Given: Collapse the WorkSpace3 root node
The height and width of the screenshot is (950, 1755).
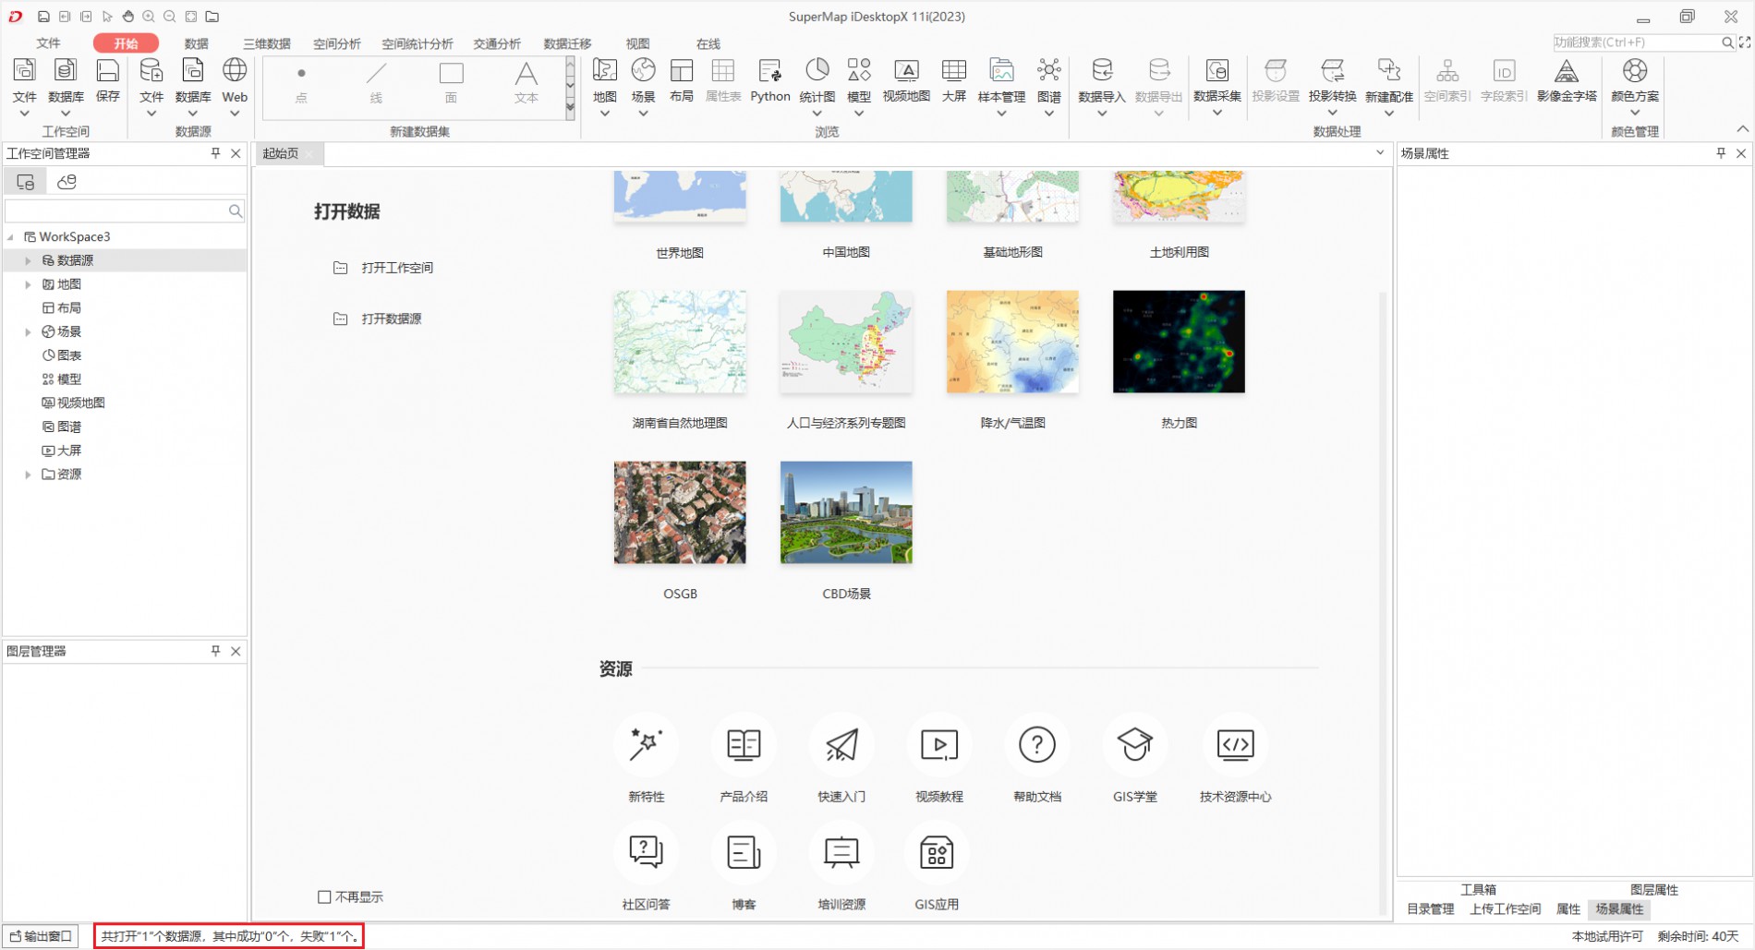Looking at the screenshot, I should pos(11,237).
